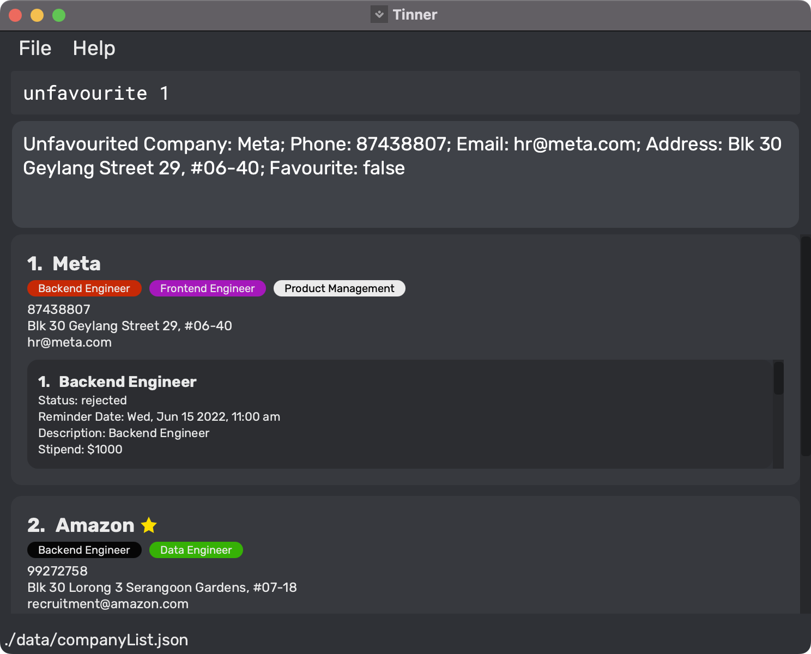The width and height of the screenshot is (811, 654).
Task: Click the yellow favourite star beside Amazon
Action: click(x=149, y=525)
